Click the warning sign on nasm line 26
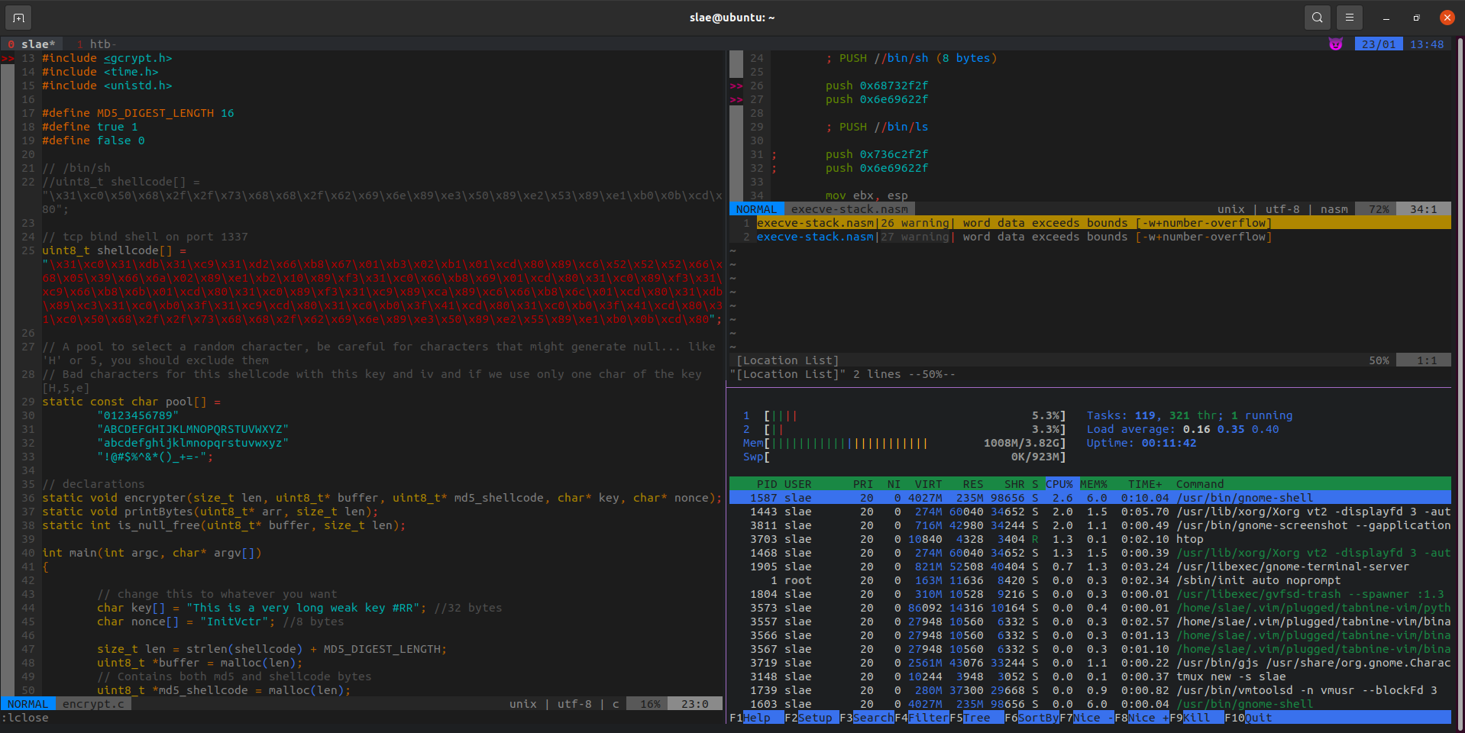The height and width of the screenshot is (733, 1465). click(736, 86)
